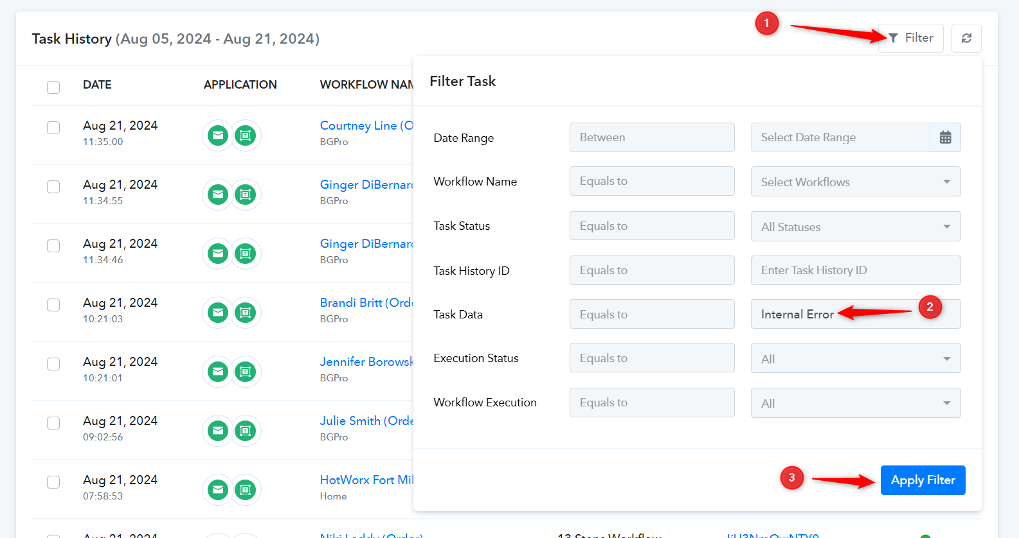Open the date range calendar icon
This screenshot has height=538, width=1019.
(x=945, y=137)
